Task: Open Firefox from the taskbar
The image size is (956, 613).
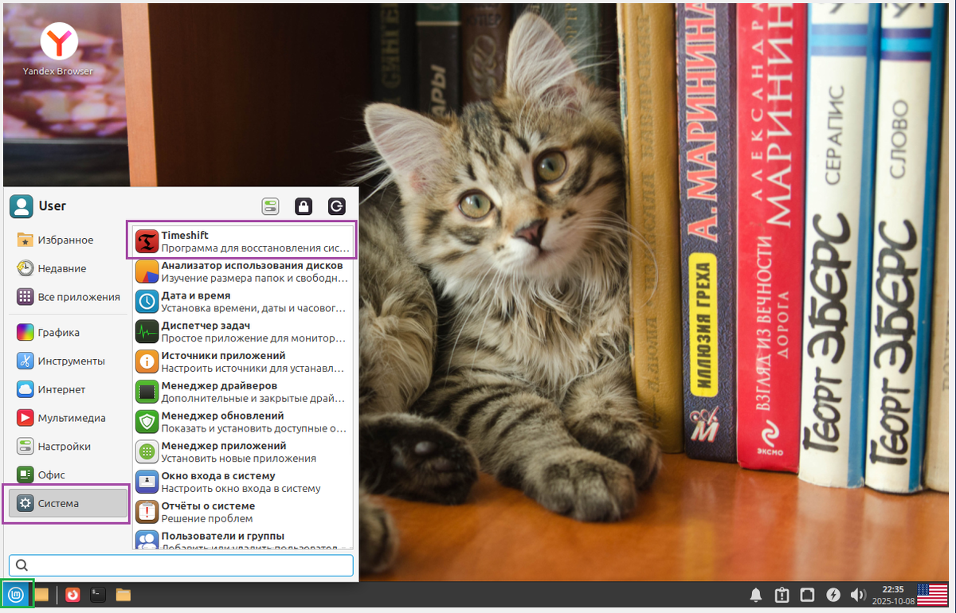Action: (72, 594)
